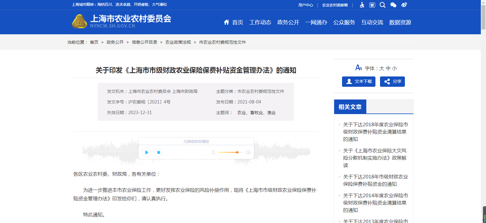
Task: Open the WeChat icon in header
Action: (393, 5)
